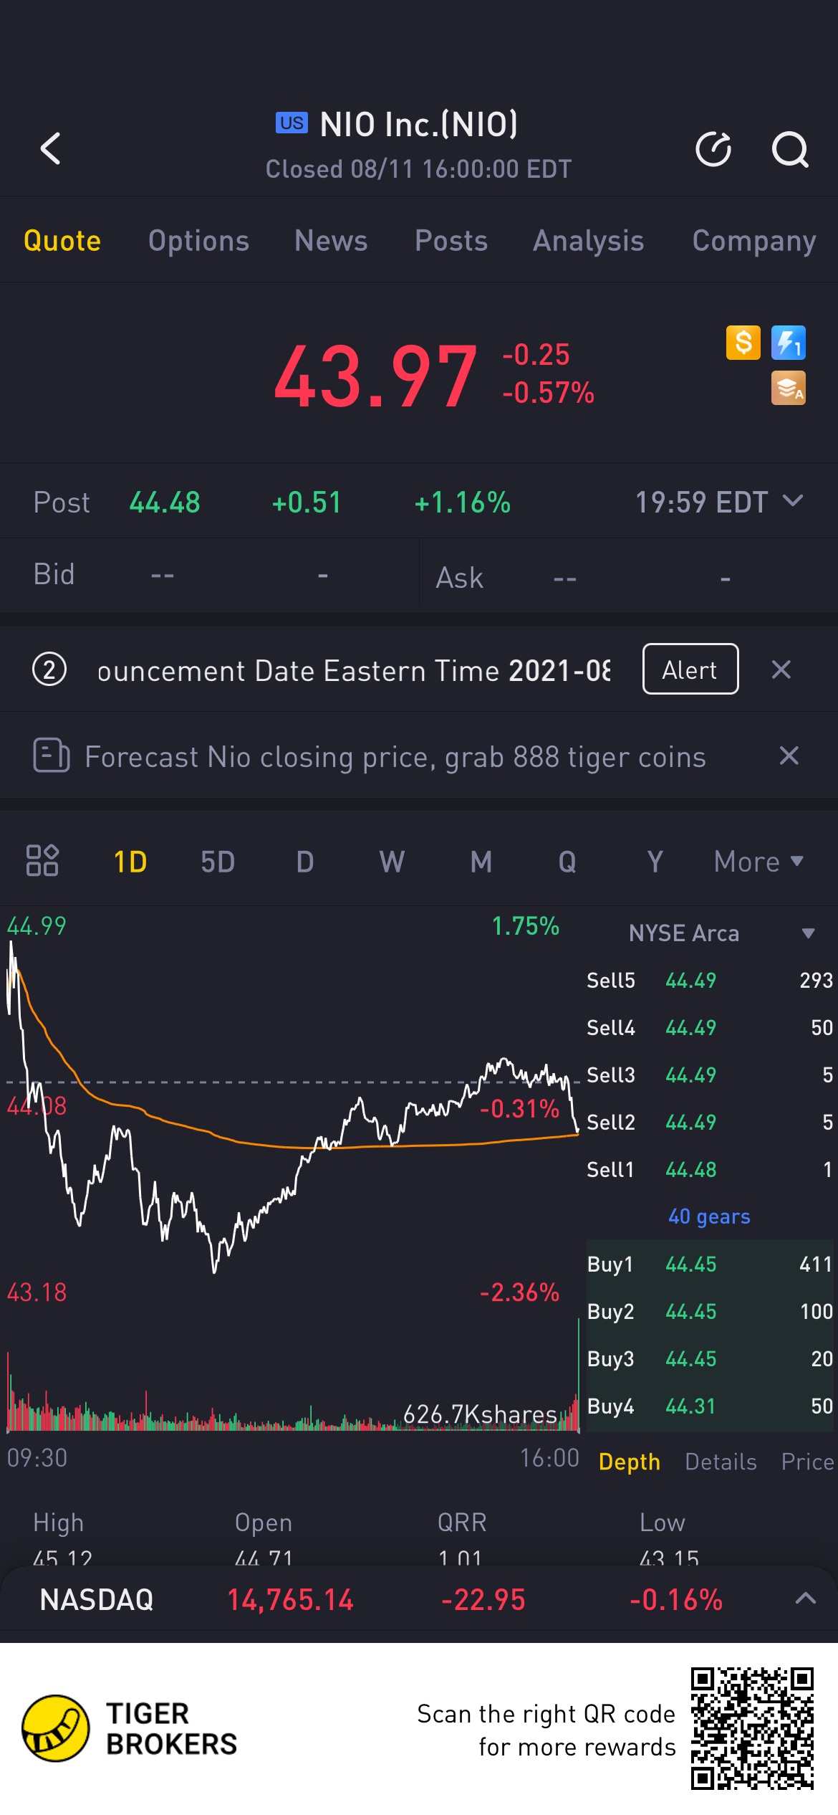Tap the blue lightning quick-trade icon
Viewport: 838px width, 1815px height.
(x=788, y=342)
